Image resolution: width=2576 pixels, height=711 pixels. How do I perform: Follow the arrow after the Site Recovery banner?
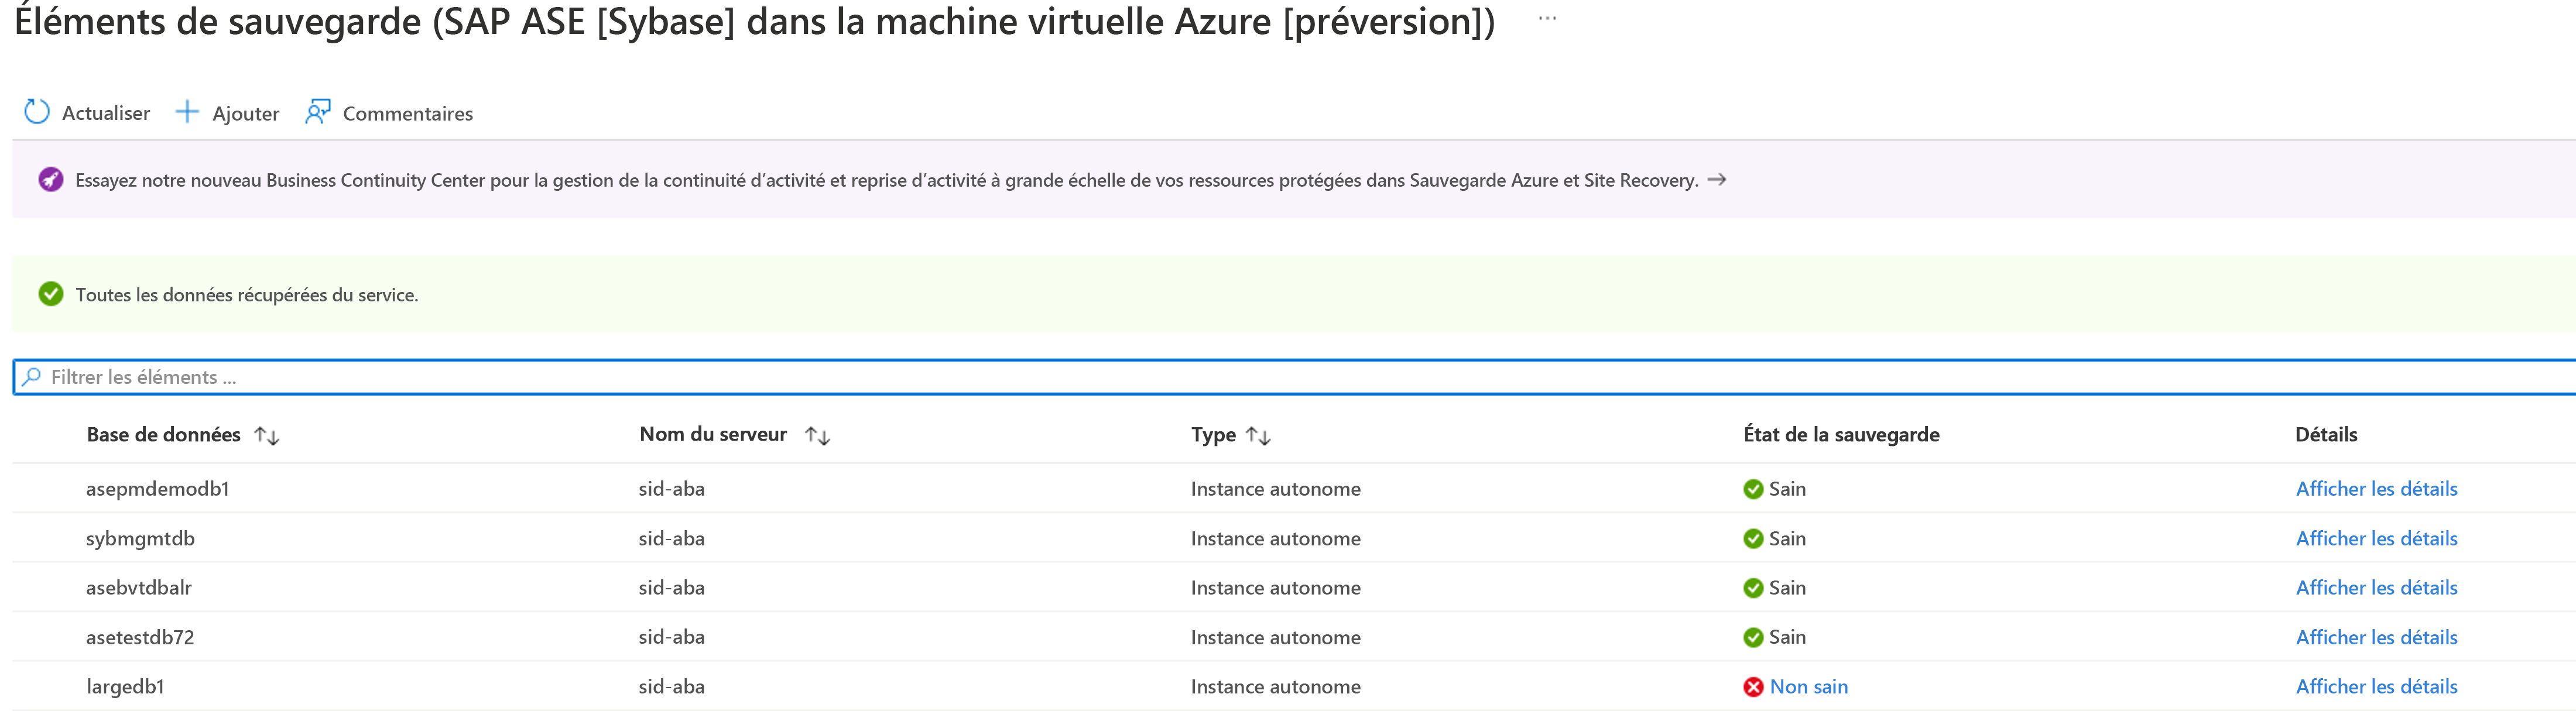[x=1717, y=180]
